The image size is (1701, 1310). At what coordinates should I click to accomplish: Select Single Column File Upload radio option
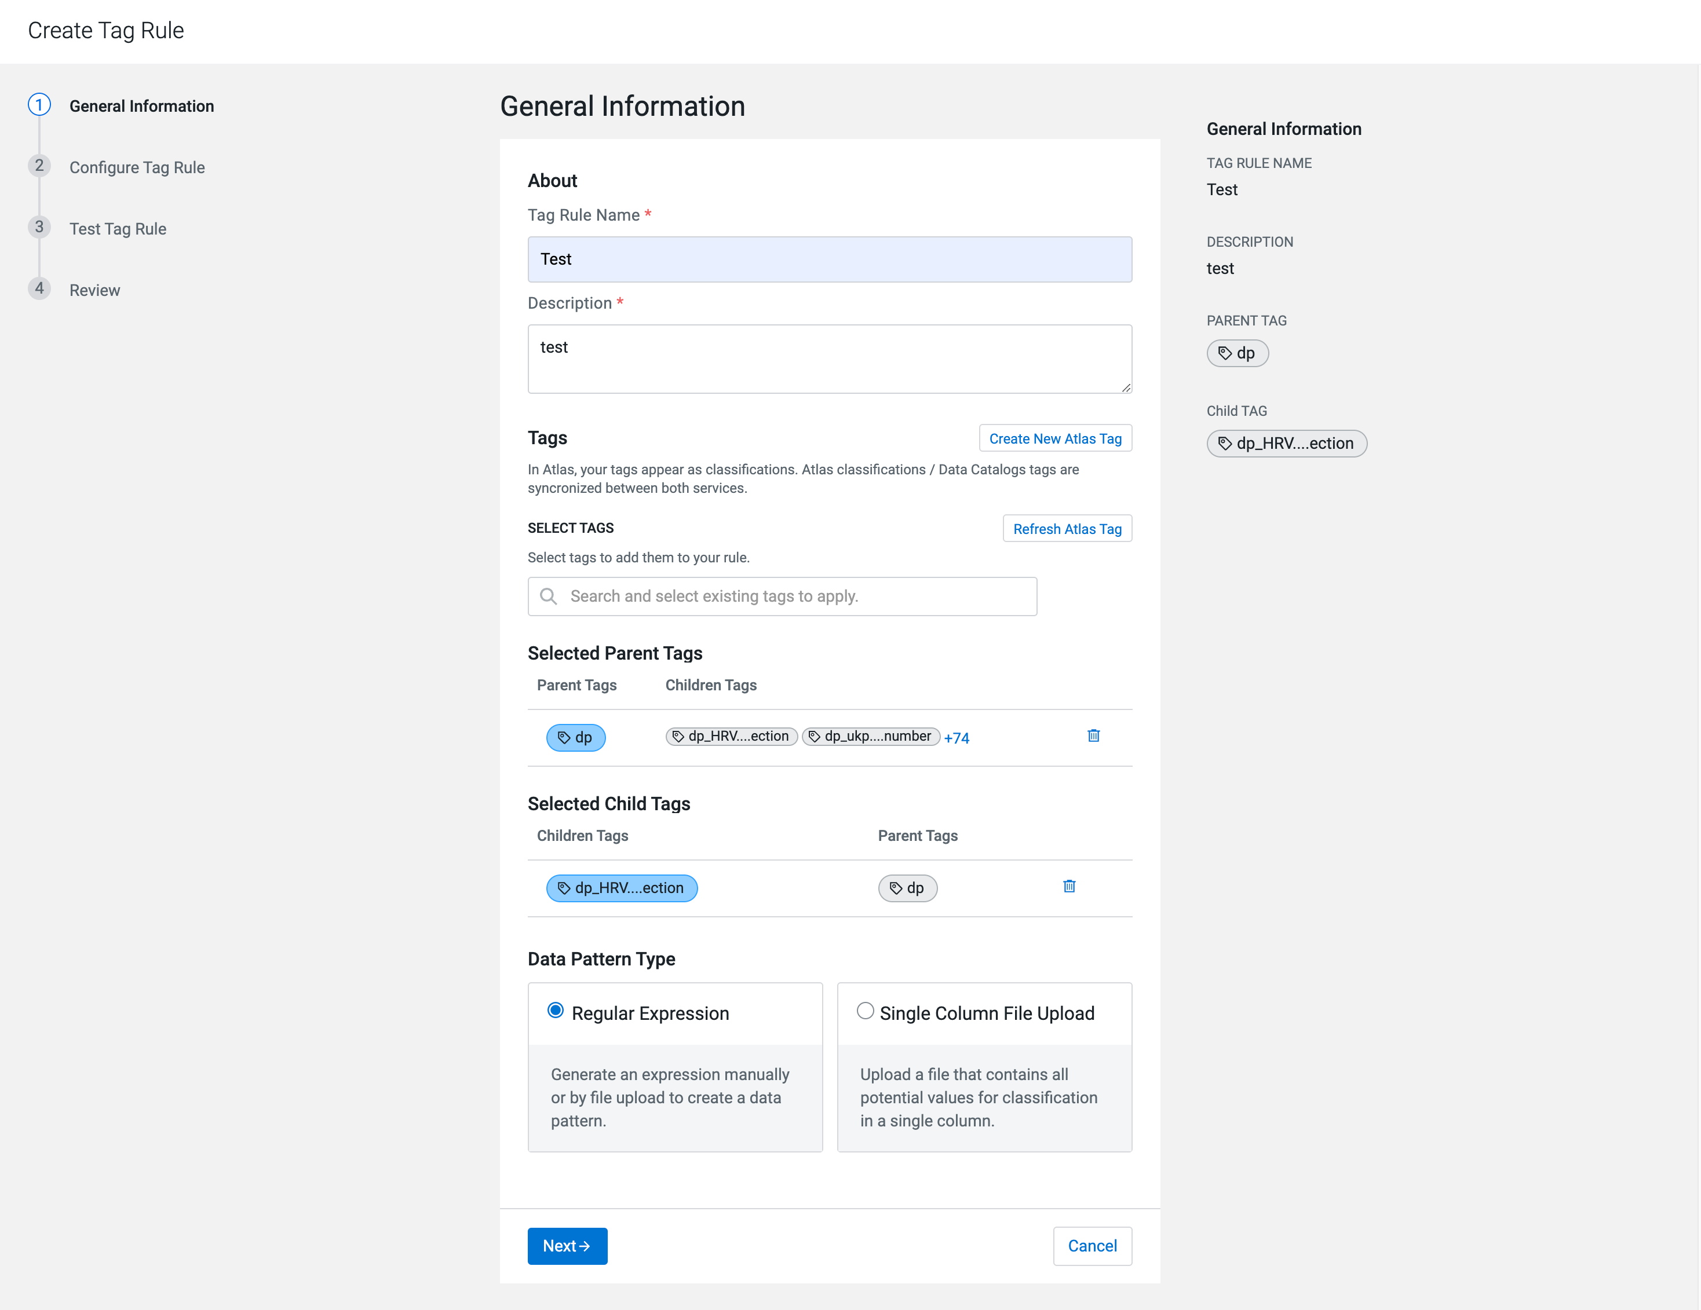(864, 1011)
